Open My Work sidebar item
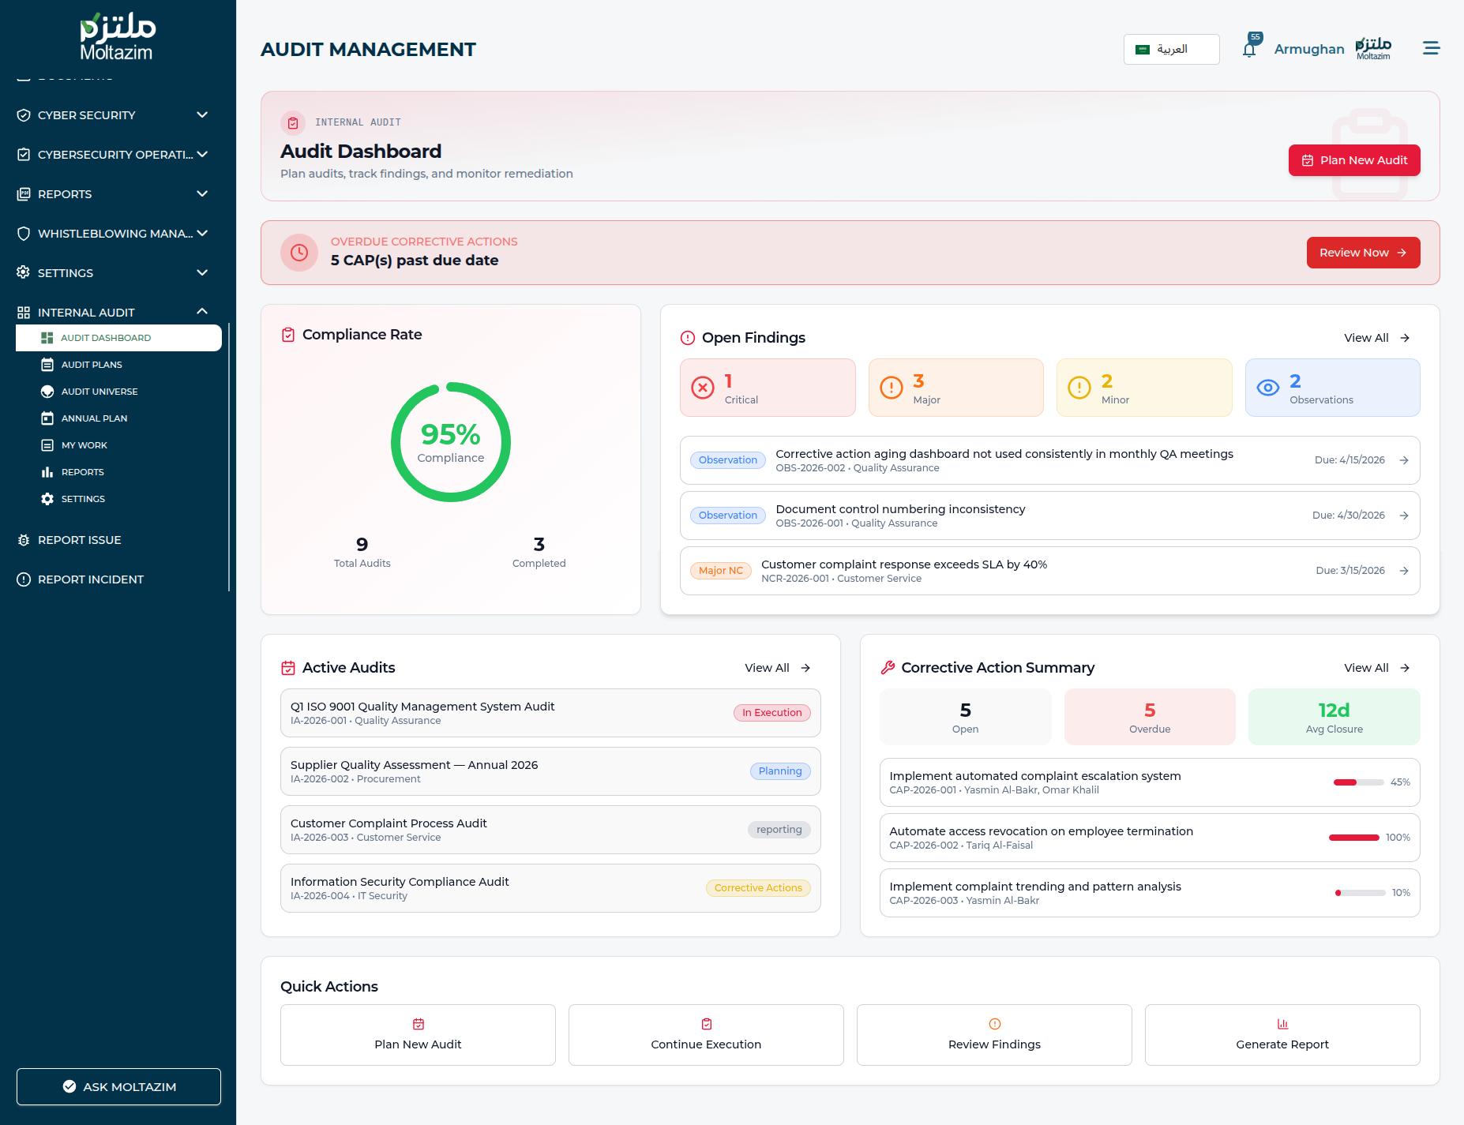This screenshot has width=1464, height=1125. tap(84, 445)
